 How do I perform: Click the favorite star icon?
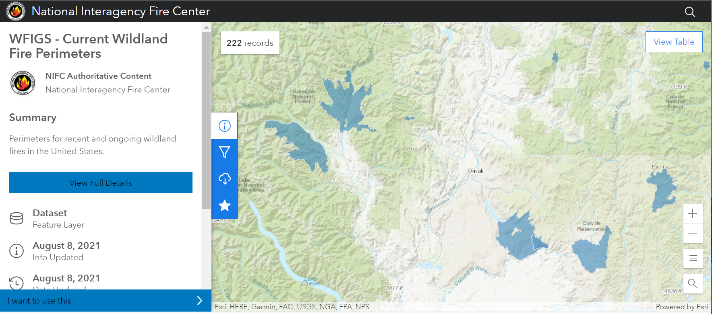[x=224, y=205]
